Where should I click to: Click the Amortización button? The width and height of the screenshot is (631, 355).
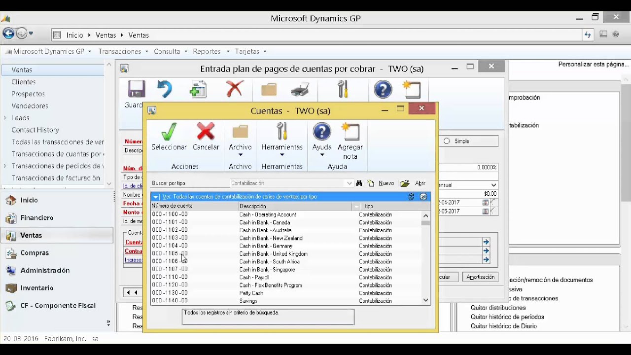(x=480, y=277)
